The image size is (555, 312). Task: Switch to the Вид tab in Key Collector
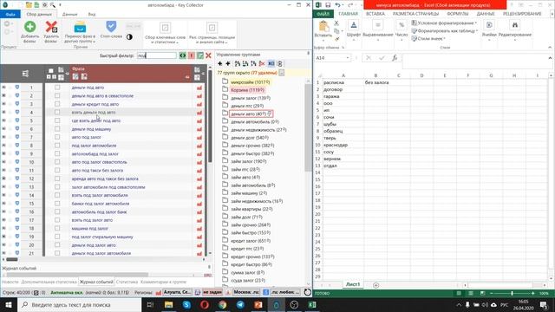tap(92, 14)
